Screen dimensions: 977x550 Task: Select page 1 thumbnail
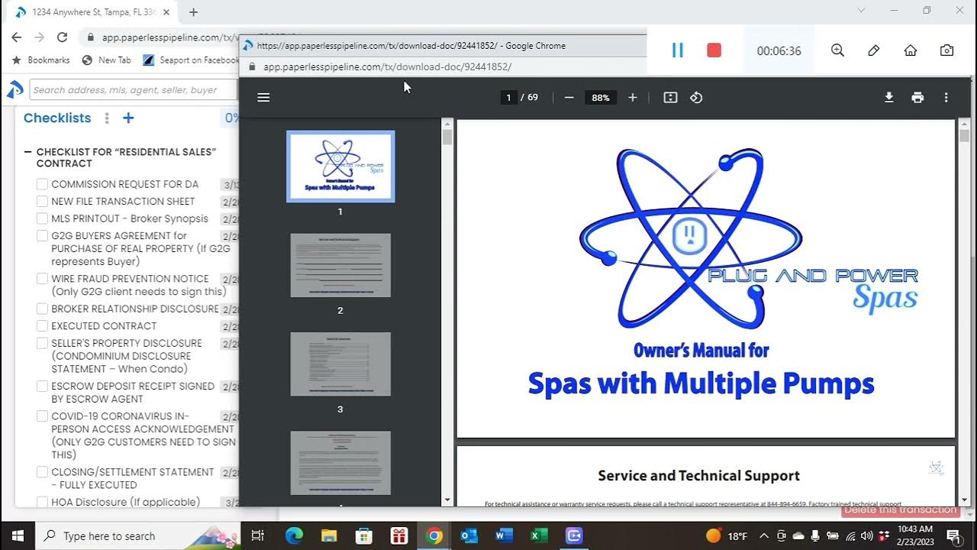(x=340, y=167)
